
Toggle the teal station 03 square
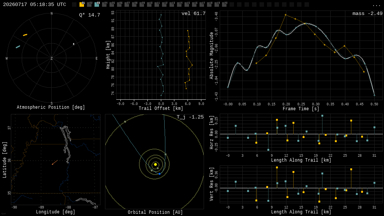(97, 4)
